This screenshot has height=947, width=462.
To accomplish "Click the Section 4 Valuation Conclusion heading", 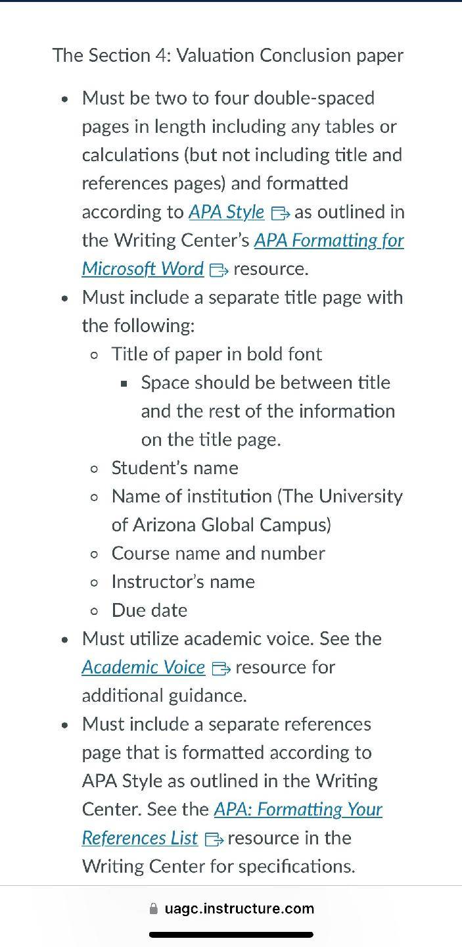I will tap(228, 55).
